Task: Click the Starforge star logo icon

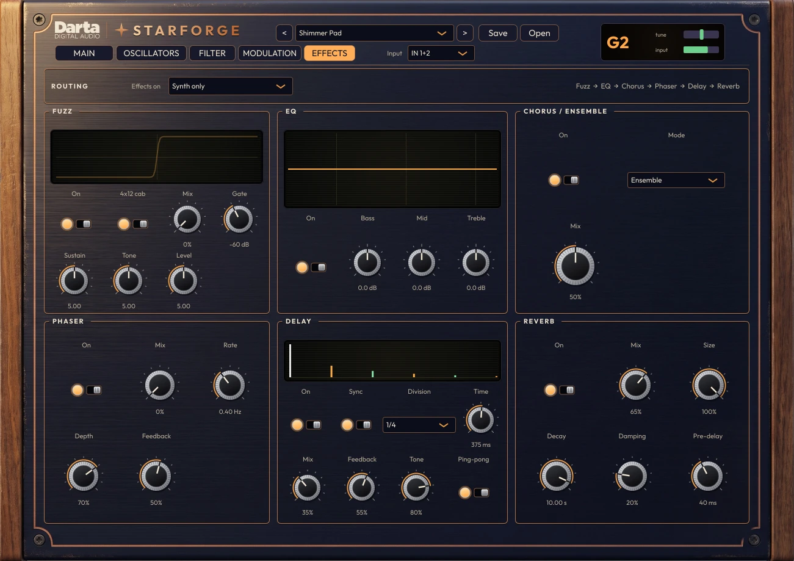Action: pos(122,30)
